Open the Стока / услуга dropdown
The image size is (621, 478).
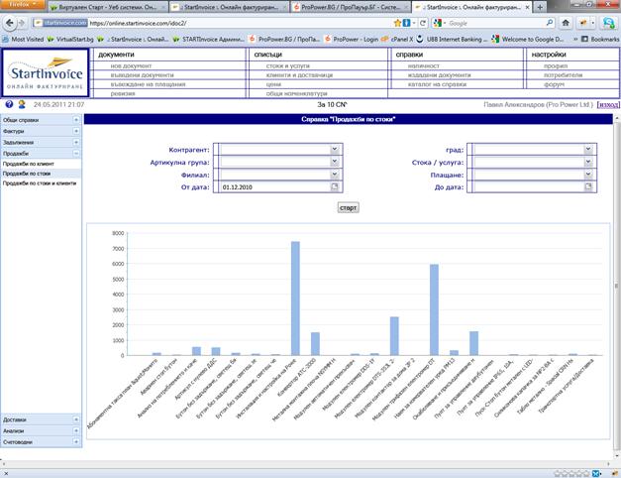tap(588, 162)
